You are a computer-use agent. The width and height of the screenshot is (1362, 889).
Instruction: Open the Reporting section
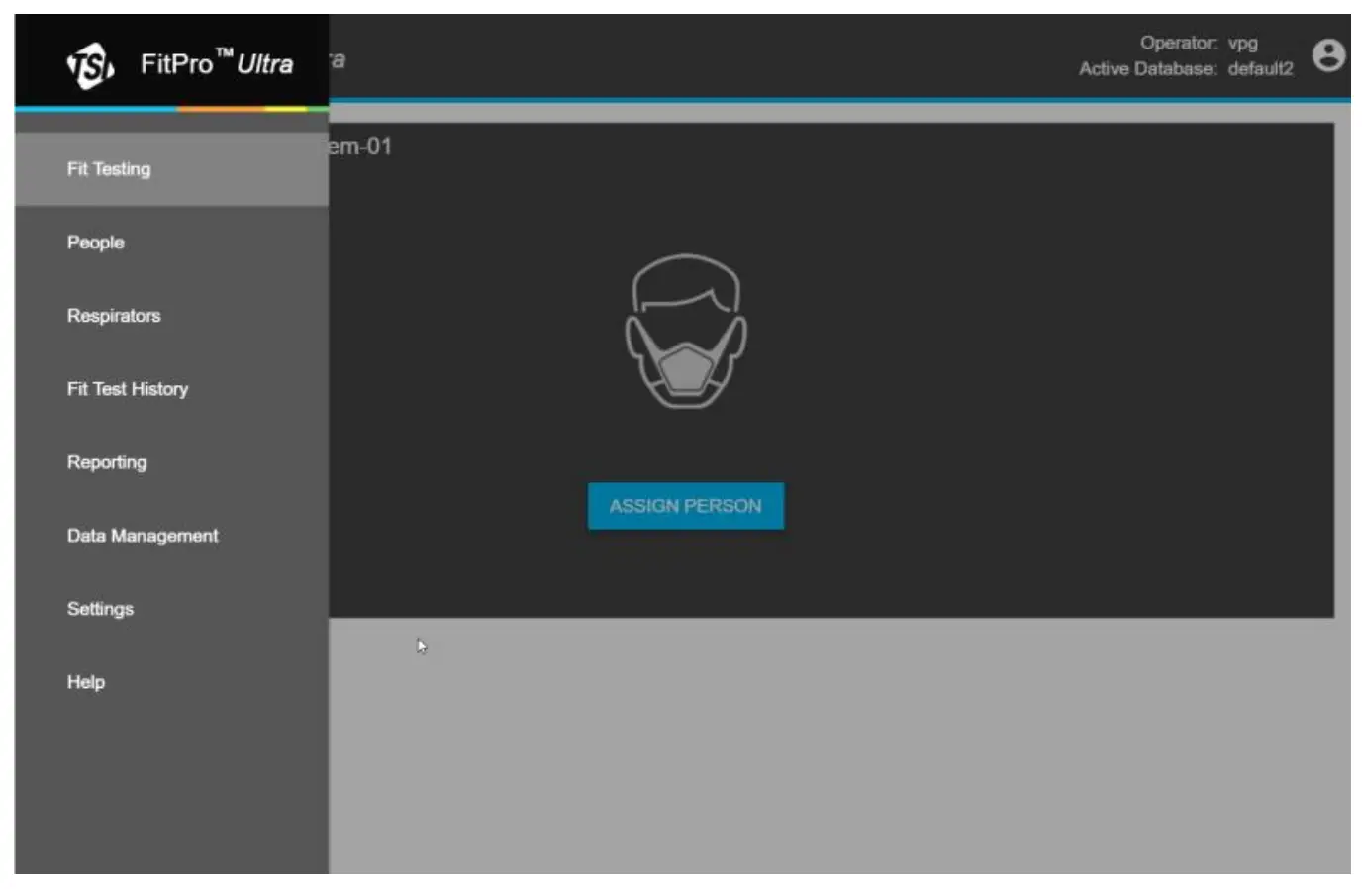(x=106, y=462)
